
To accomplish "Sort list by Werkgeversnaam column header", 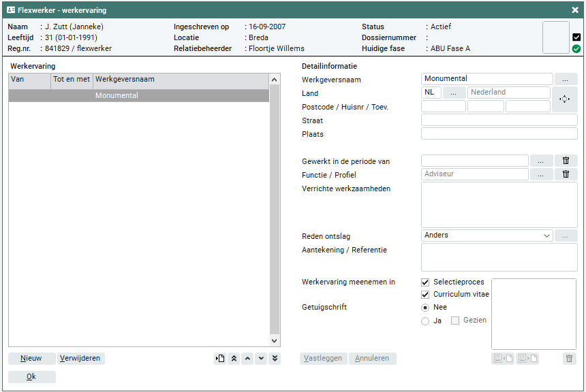I will point(181,80).
